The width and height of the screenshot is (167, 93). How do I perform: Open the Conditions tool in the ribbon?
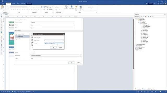66,7
